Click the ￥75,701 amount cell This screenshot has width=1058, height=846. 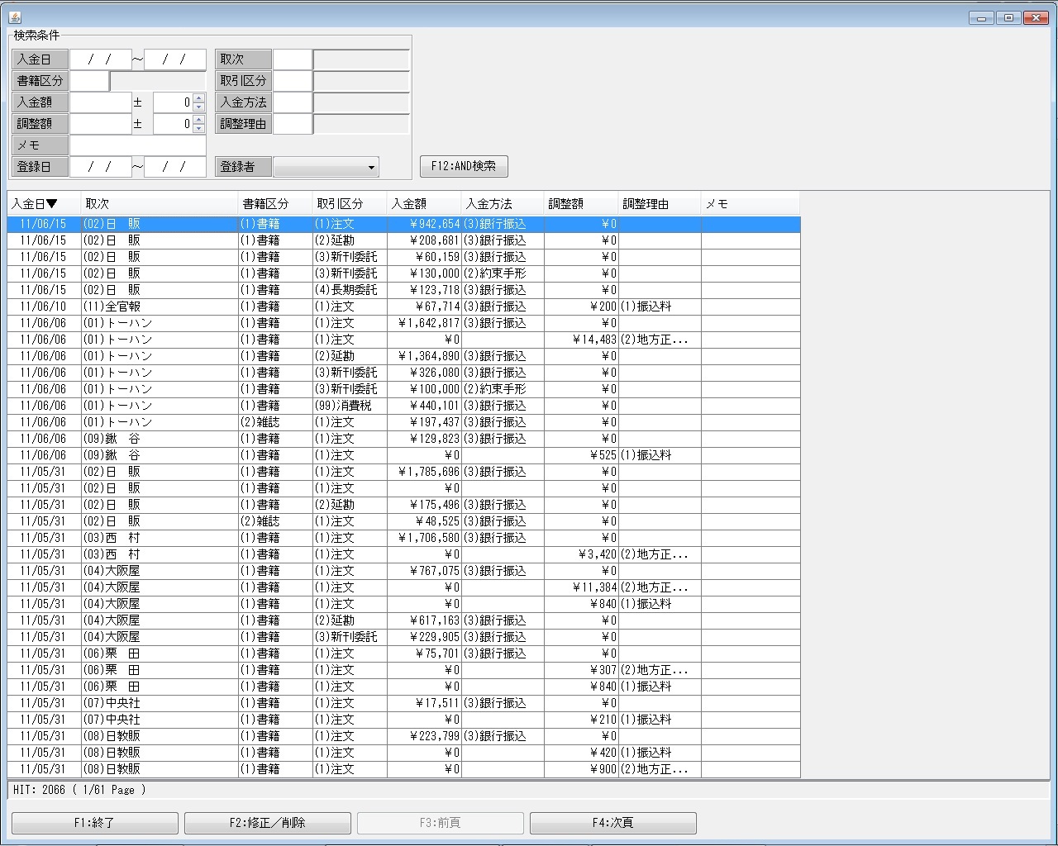click(424, 654)
